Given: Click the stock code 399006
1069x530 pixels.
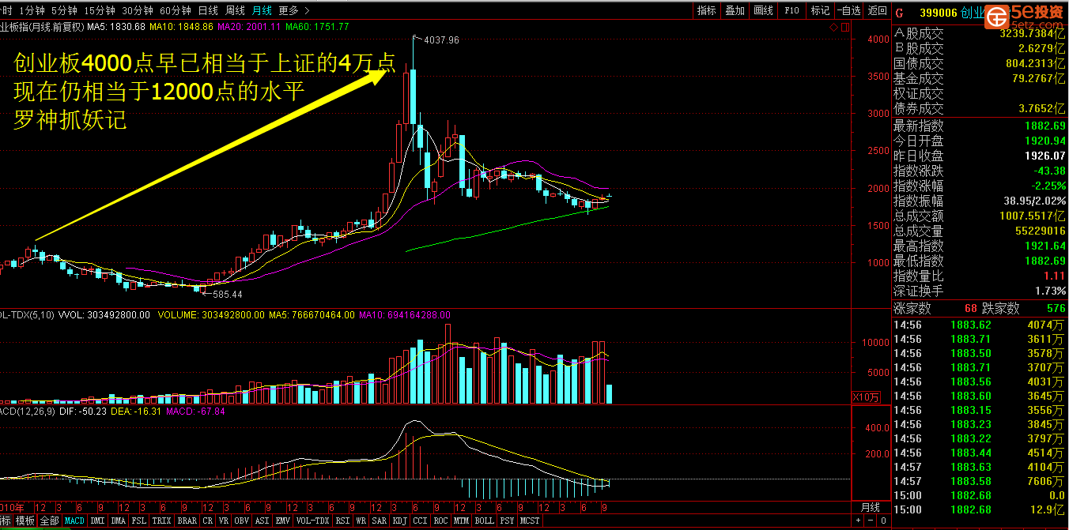Looking at the screenshot, I should click(939, 13).
